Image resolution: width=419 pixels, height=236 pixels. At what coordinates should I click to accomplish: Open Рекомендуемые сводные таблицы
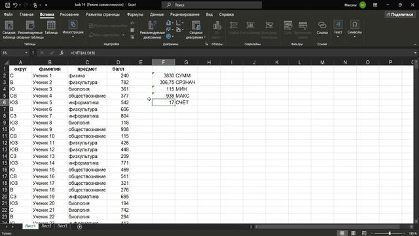coord(30,30)
